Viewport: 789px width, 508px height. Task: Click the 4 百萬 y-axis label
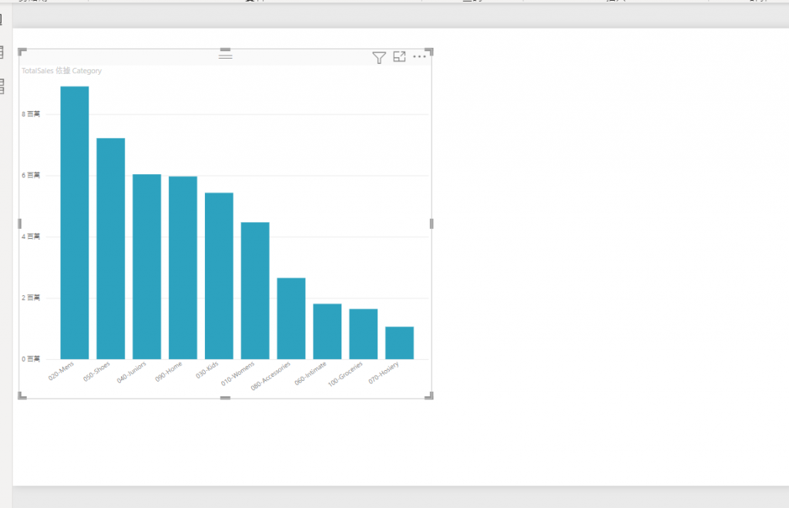31,237
